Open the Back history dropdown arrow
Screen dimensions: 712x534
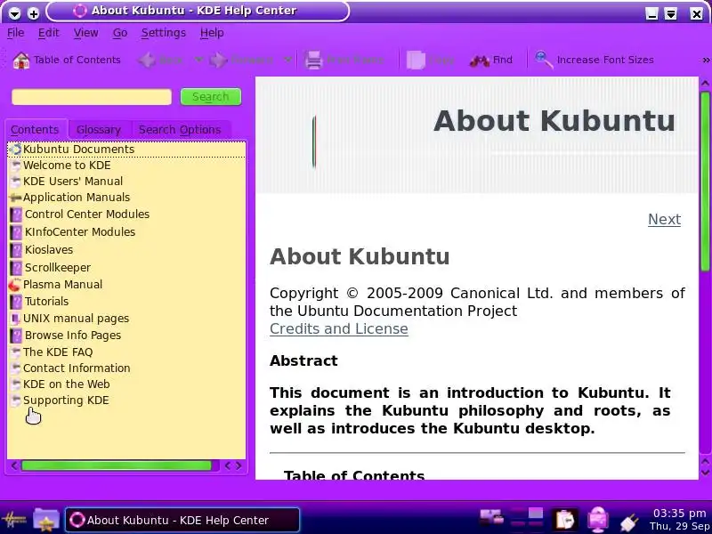[x=198, y=60]
